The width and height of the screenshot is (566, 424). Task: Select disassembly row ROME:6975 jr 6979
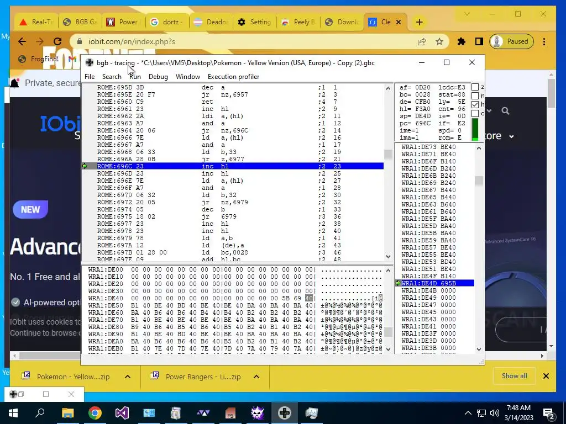tap(240, 216)
